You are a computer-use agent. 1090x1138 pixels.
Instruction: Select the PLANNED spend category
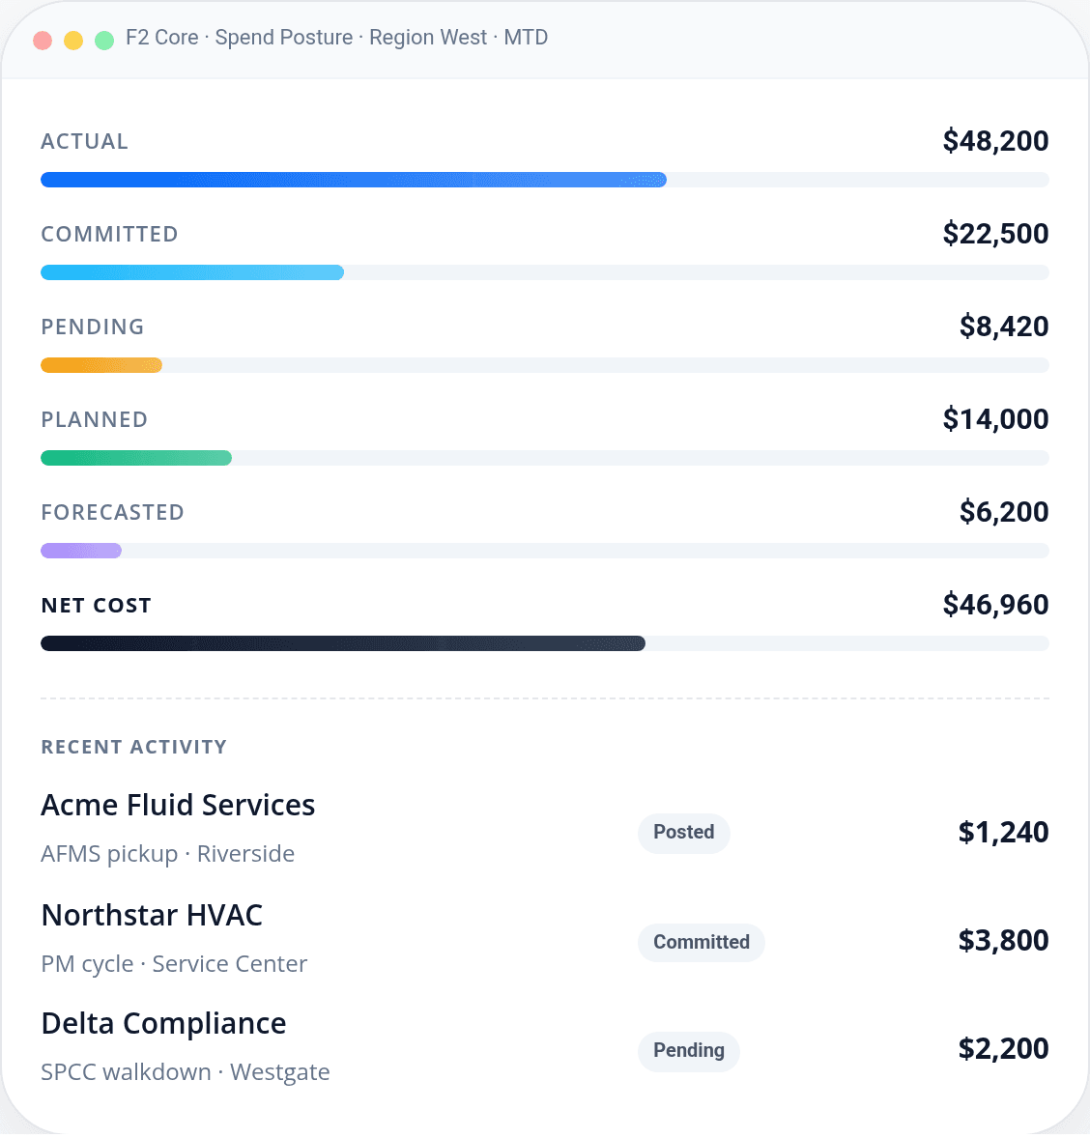[x=94, y=419]
